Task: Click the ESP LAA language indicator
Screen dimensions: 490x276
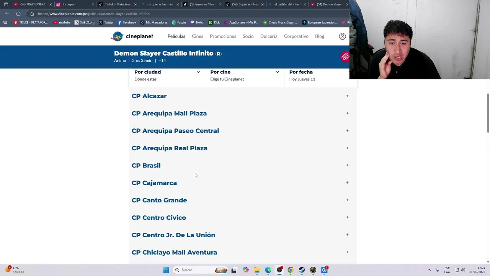Action: point(447,270)
